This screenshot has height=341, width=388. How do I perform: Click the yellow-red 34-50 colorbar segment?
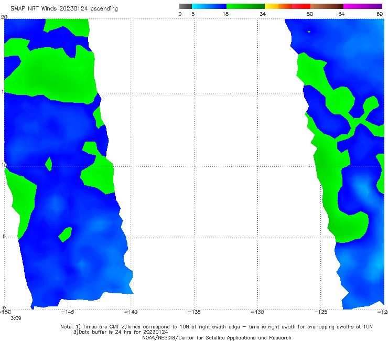[x=287, y=6]
